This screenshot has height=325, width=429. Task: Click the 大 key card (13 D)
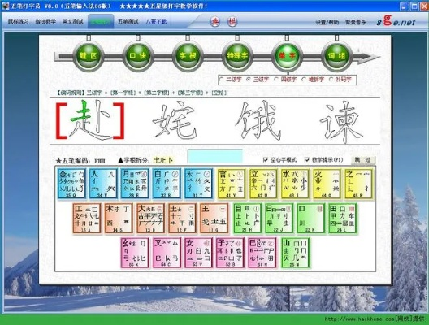click(x=151, y=219)
